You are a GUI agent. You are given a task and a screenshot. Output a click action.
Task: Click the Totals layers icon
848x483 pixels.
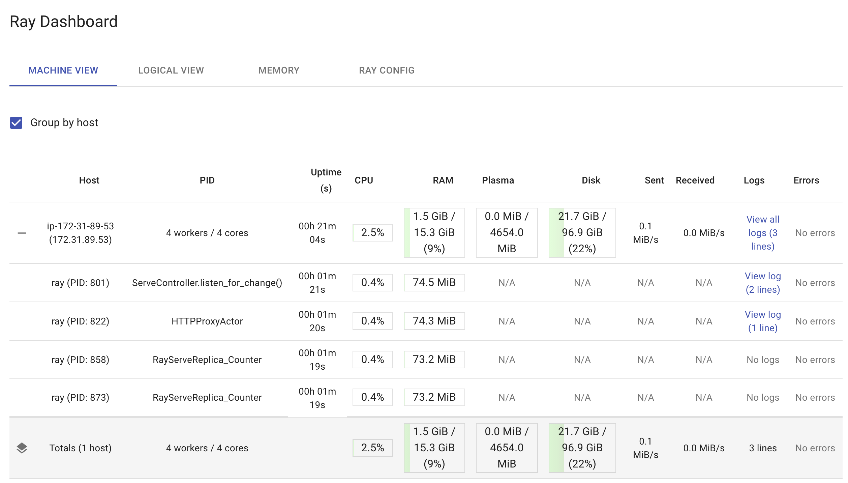pyautogui.click(x=22, y=448)
